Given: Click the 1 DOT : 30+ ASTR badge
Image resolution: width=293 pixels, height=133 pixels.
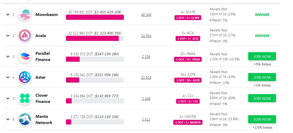Looking at the screenshot, I should (188, 80).
